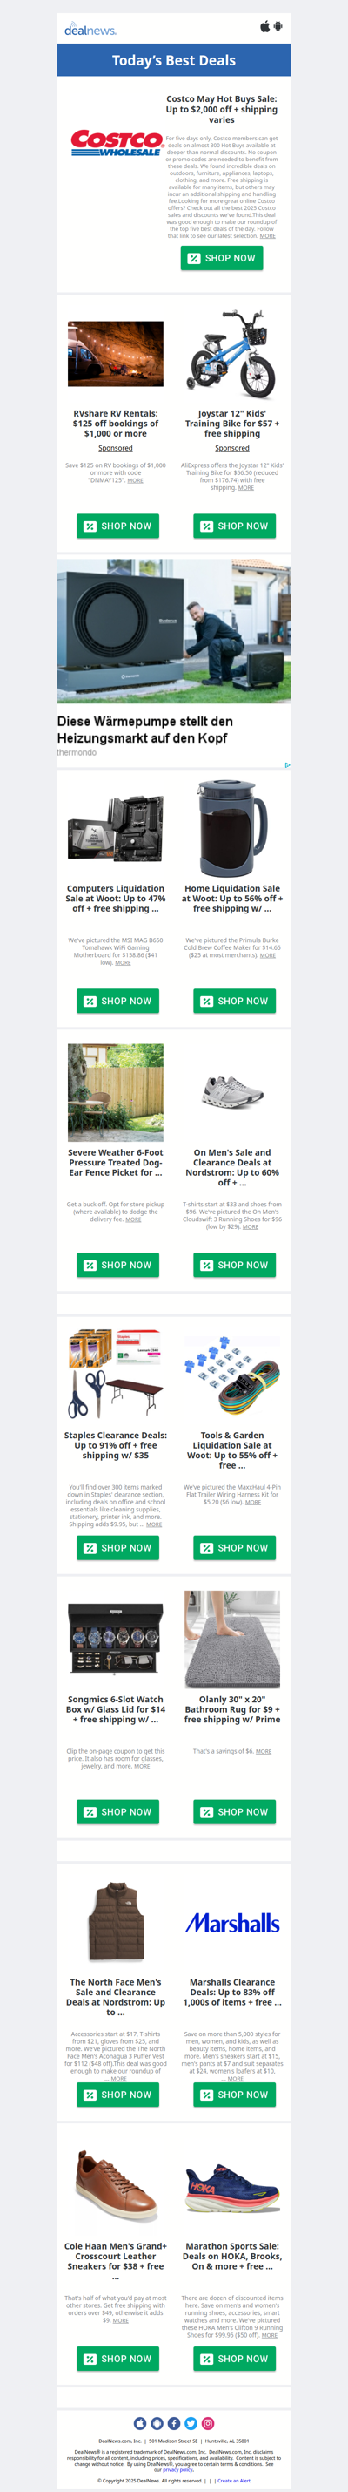Open the RVshare RV Rentals deal title
This screenshot has width=348, height=2492.
(115, 424)
